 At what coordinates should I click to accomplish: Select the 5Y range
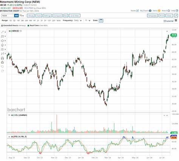(45, 20)
